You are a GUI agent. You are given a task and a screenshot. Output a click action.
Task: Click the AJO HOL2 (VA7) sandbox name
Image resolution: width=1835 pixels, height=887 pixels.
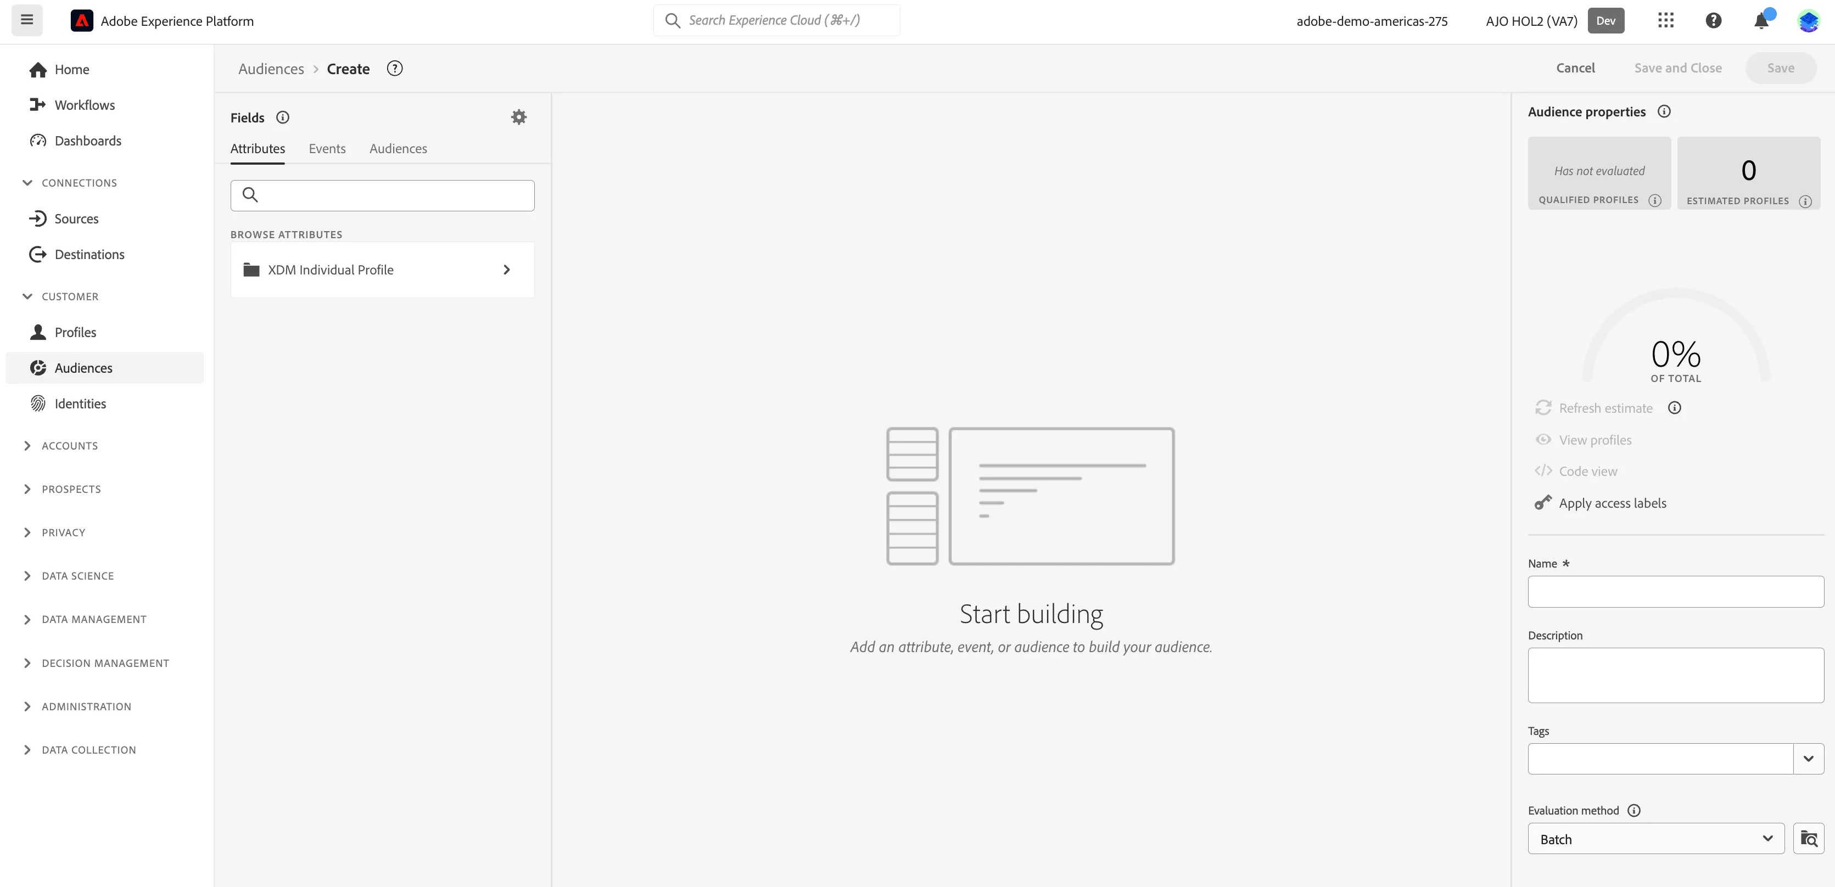[x=1531, y=21]
